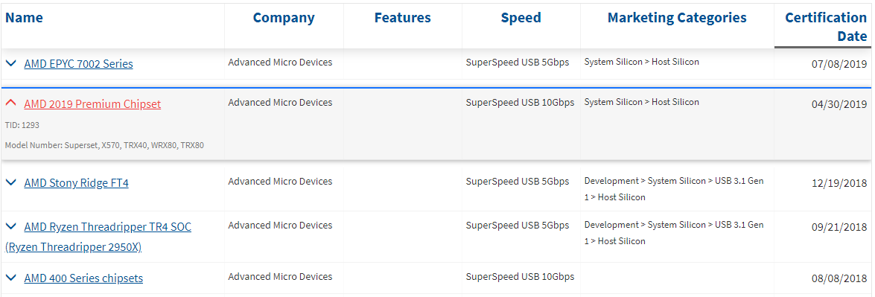Click the TID: 1293 detail text
Image resolution: width=875 pixels, height=297 pixels.
coord(22,125)
